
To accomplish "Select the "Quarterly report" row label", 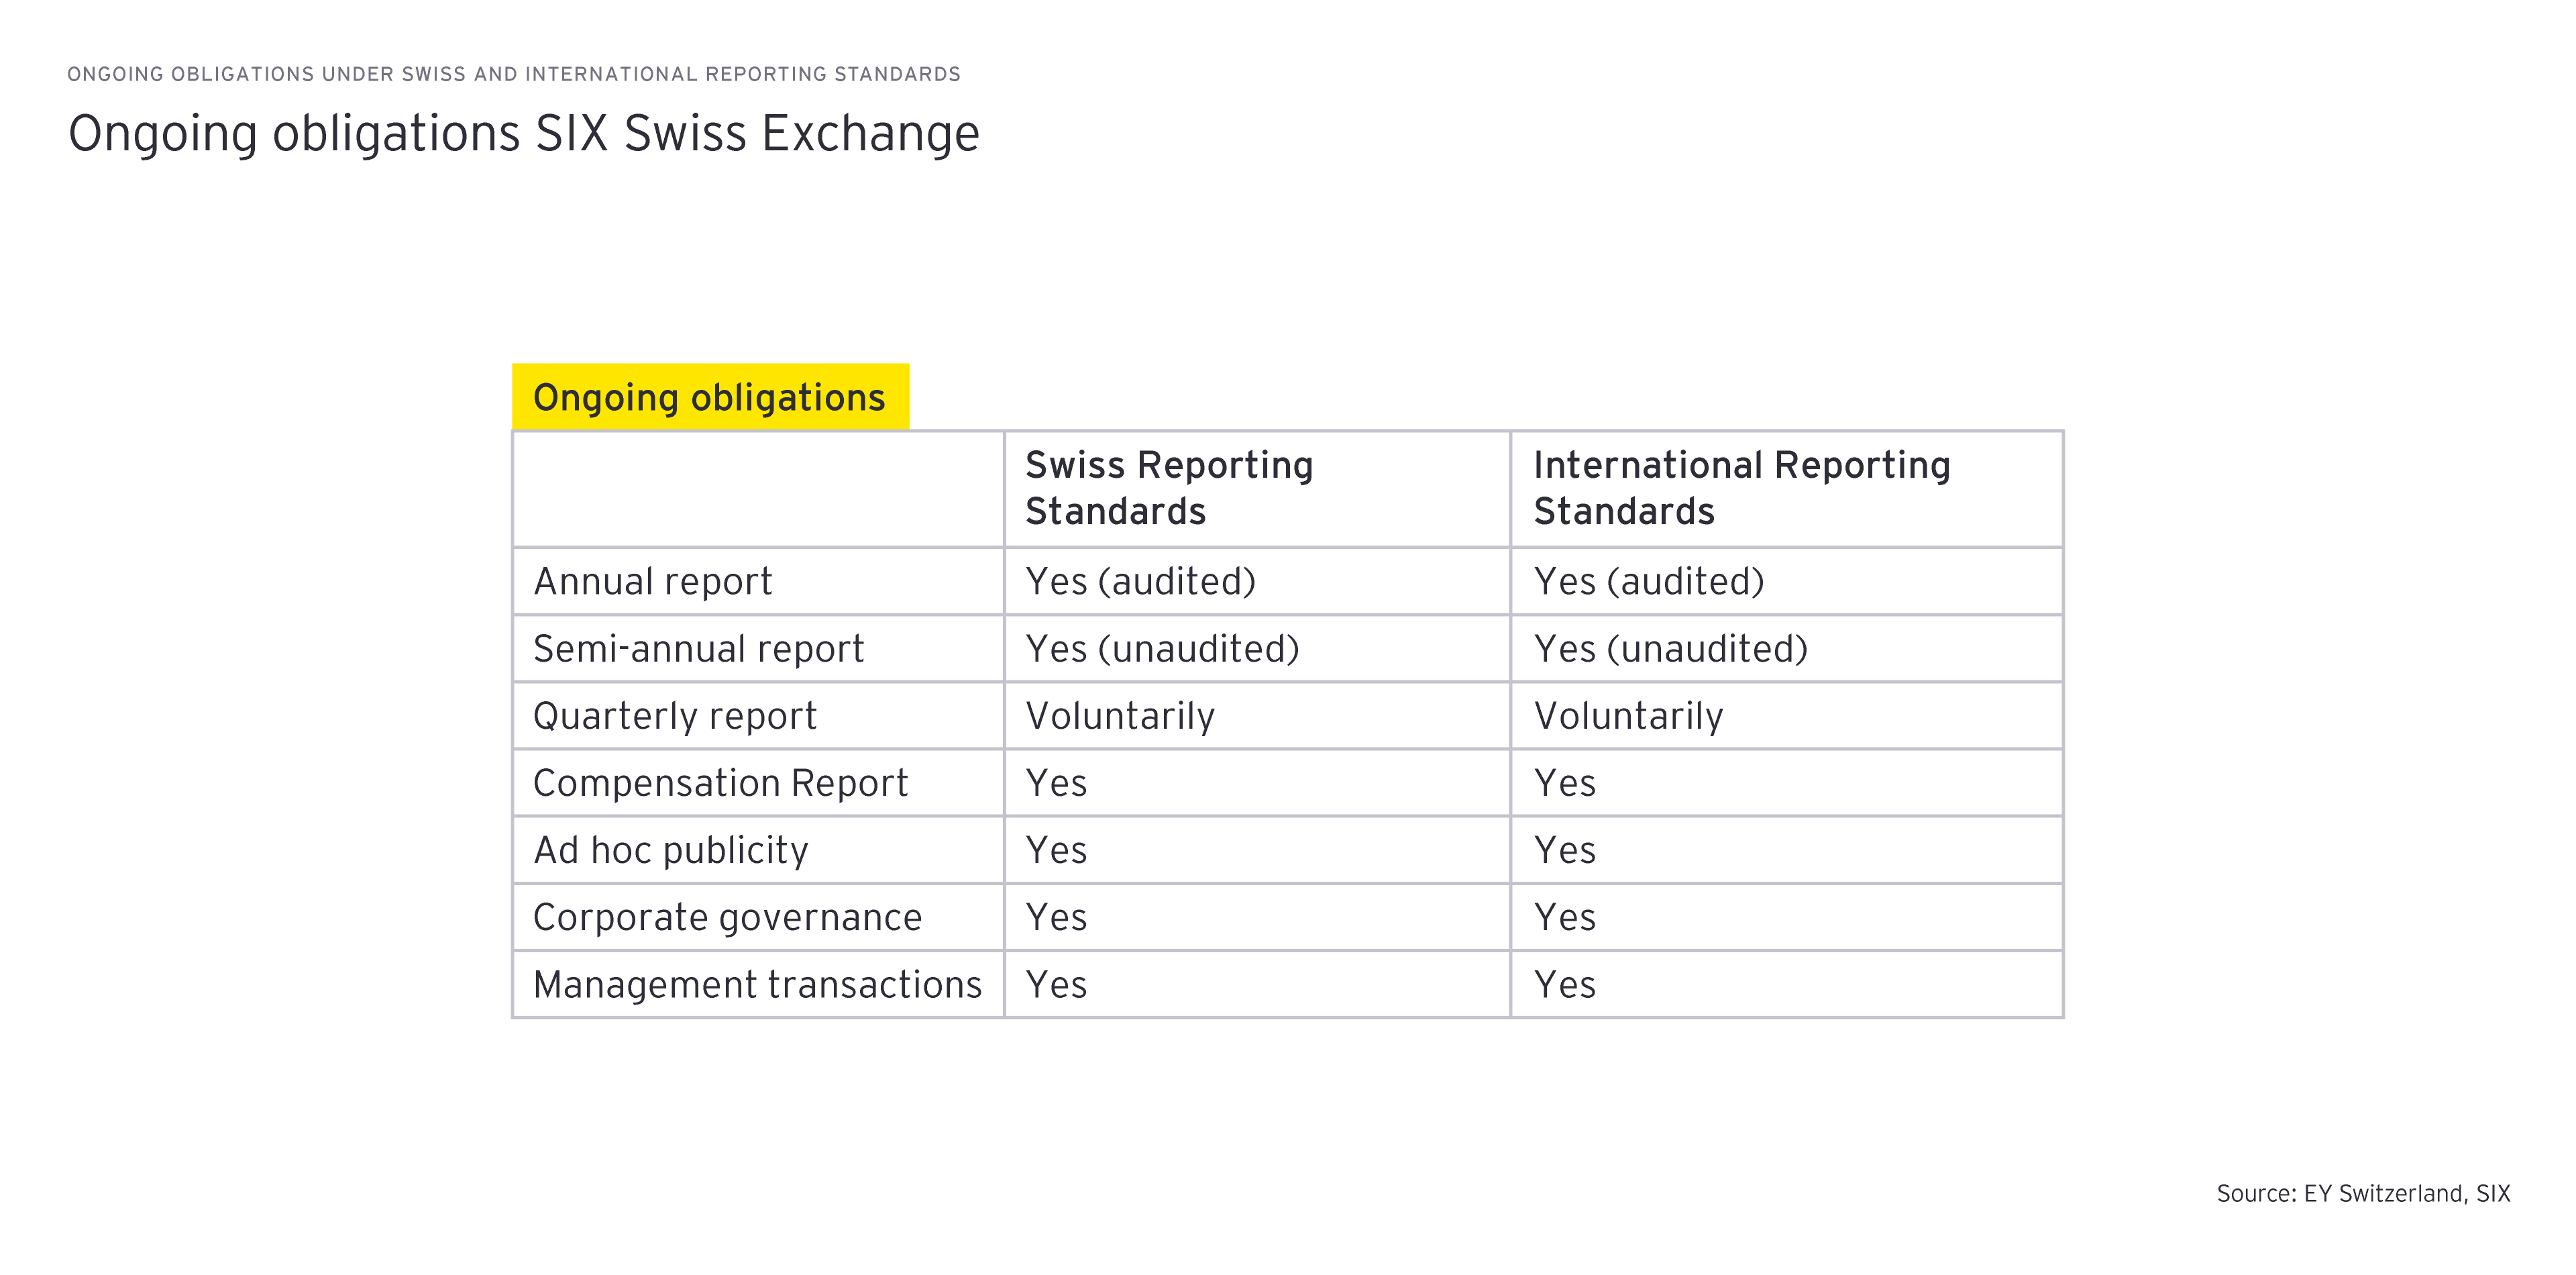I will tap(675, 716).
